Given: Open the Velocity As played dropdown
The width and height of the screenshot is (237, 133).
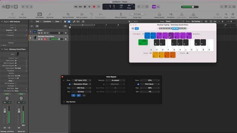Looking at the screenshot, I should 115,81.
